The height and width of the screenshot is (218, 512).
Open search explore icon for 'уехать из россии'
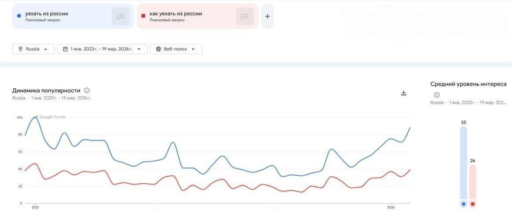click(120, 16)
